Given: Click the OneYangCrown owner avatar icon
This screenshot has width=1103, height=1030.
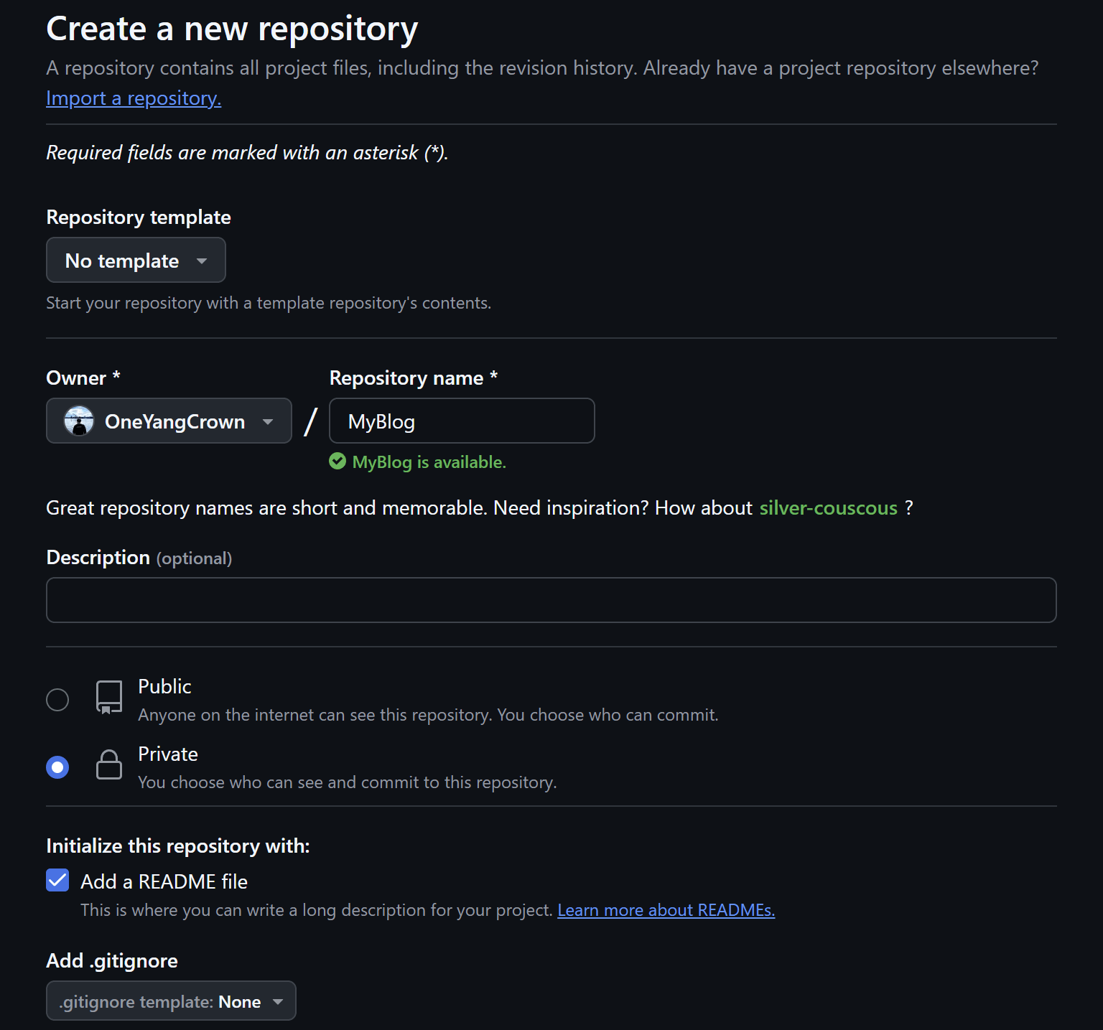Looking at the screenshot, I should click(79, 421).
